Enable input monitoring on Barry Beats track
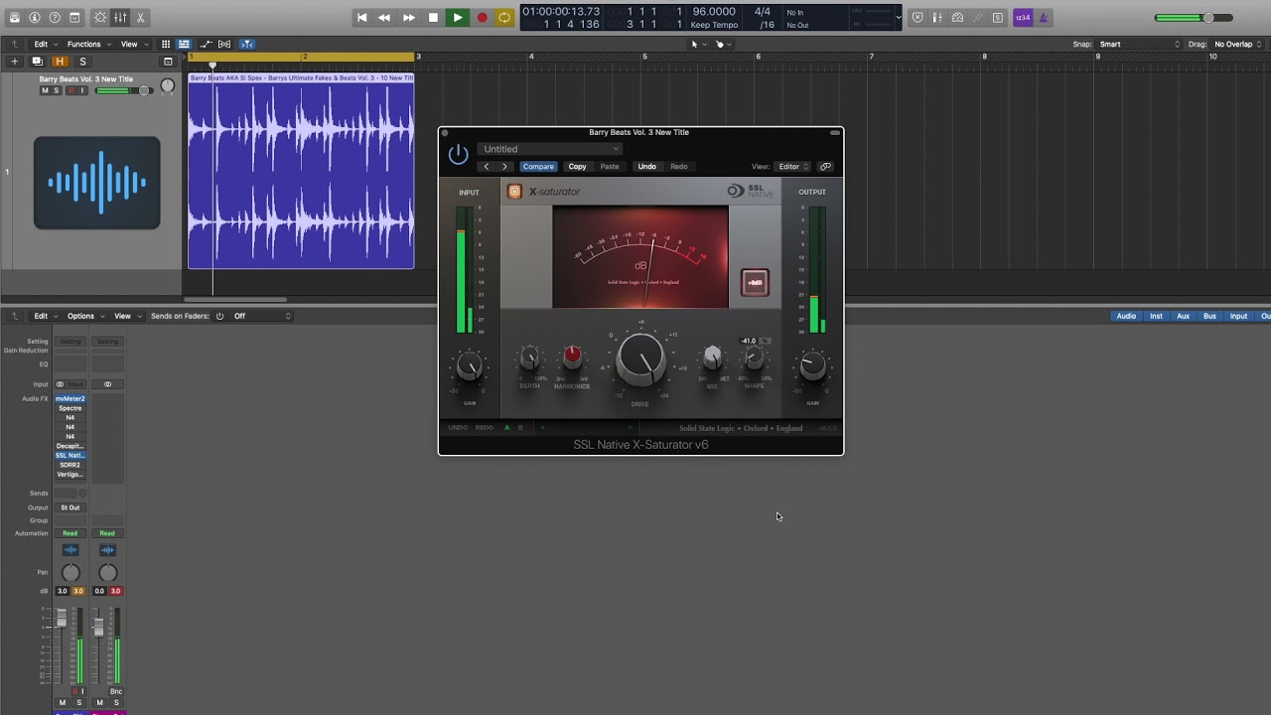Image resolution: width=1271 pixels, height=715 pixels. click(x=82, y=90)
